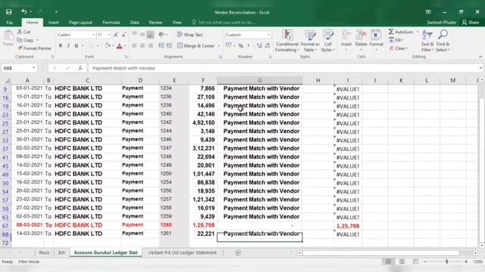The height and width of the screenshot is (272, 485).
Task: Decrease font size with the smaller A icon
Action: pos(124,35)
